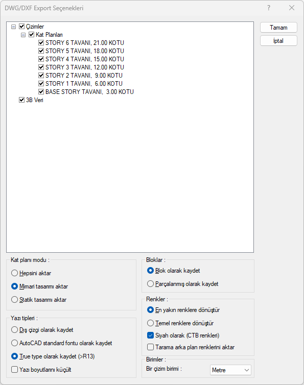This screenshot has width=304, height=385.
Task: Select Parçalanmış olarak kaydet
Action: click(150, 284)
